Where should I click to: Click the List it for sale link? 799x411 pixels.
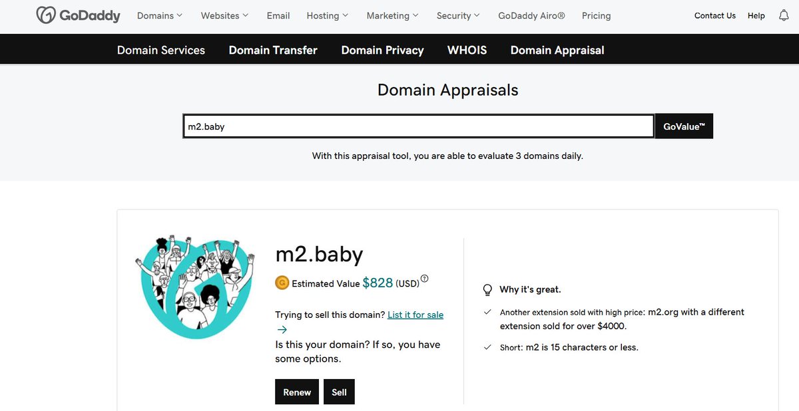(415, 315)
